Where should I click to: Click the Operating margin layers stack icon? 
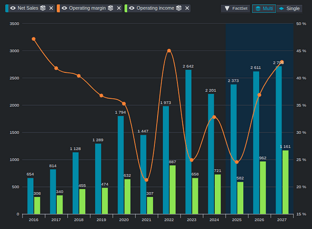(x=110, y=8)
